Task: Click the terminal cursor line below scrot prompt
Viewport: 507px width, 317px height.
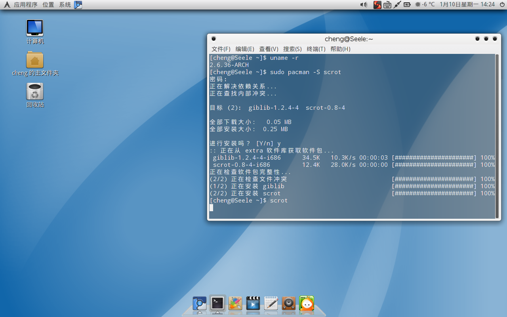Action: [211, 208]
